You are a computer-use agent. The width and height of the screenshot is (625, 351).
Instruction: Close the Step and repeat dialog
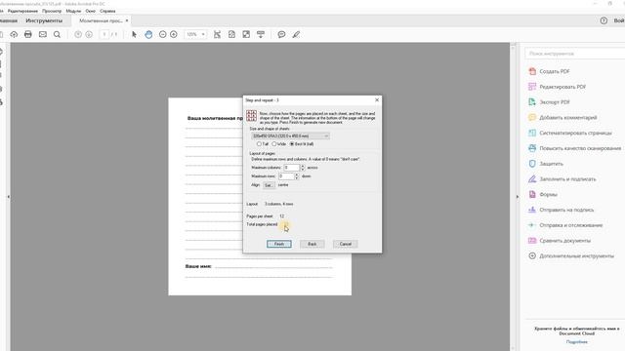[x=377, y=99]
